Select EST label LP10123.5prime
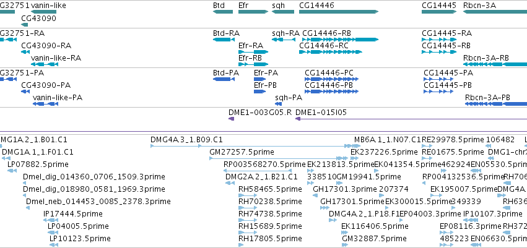Image resolution: width=527 pixels, height=248 pixels. click(80, 238)
